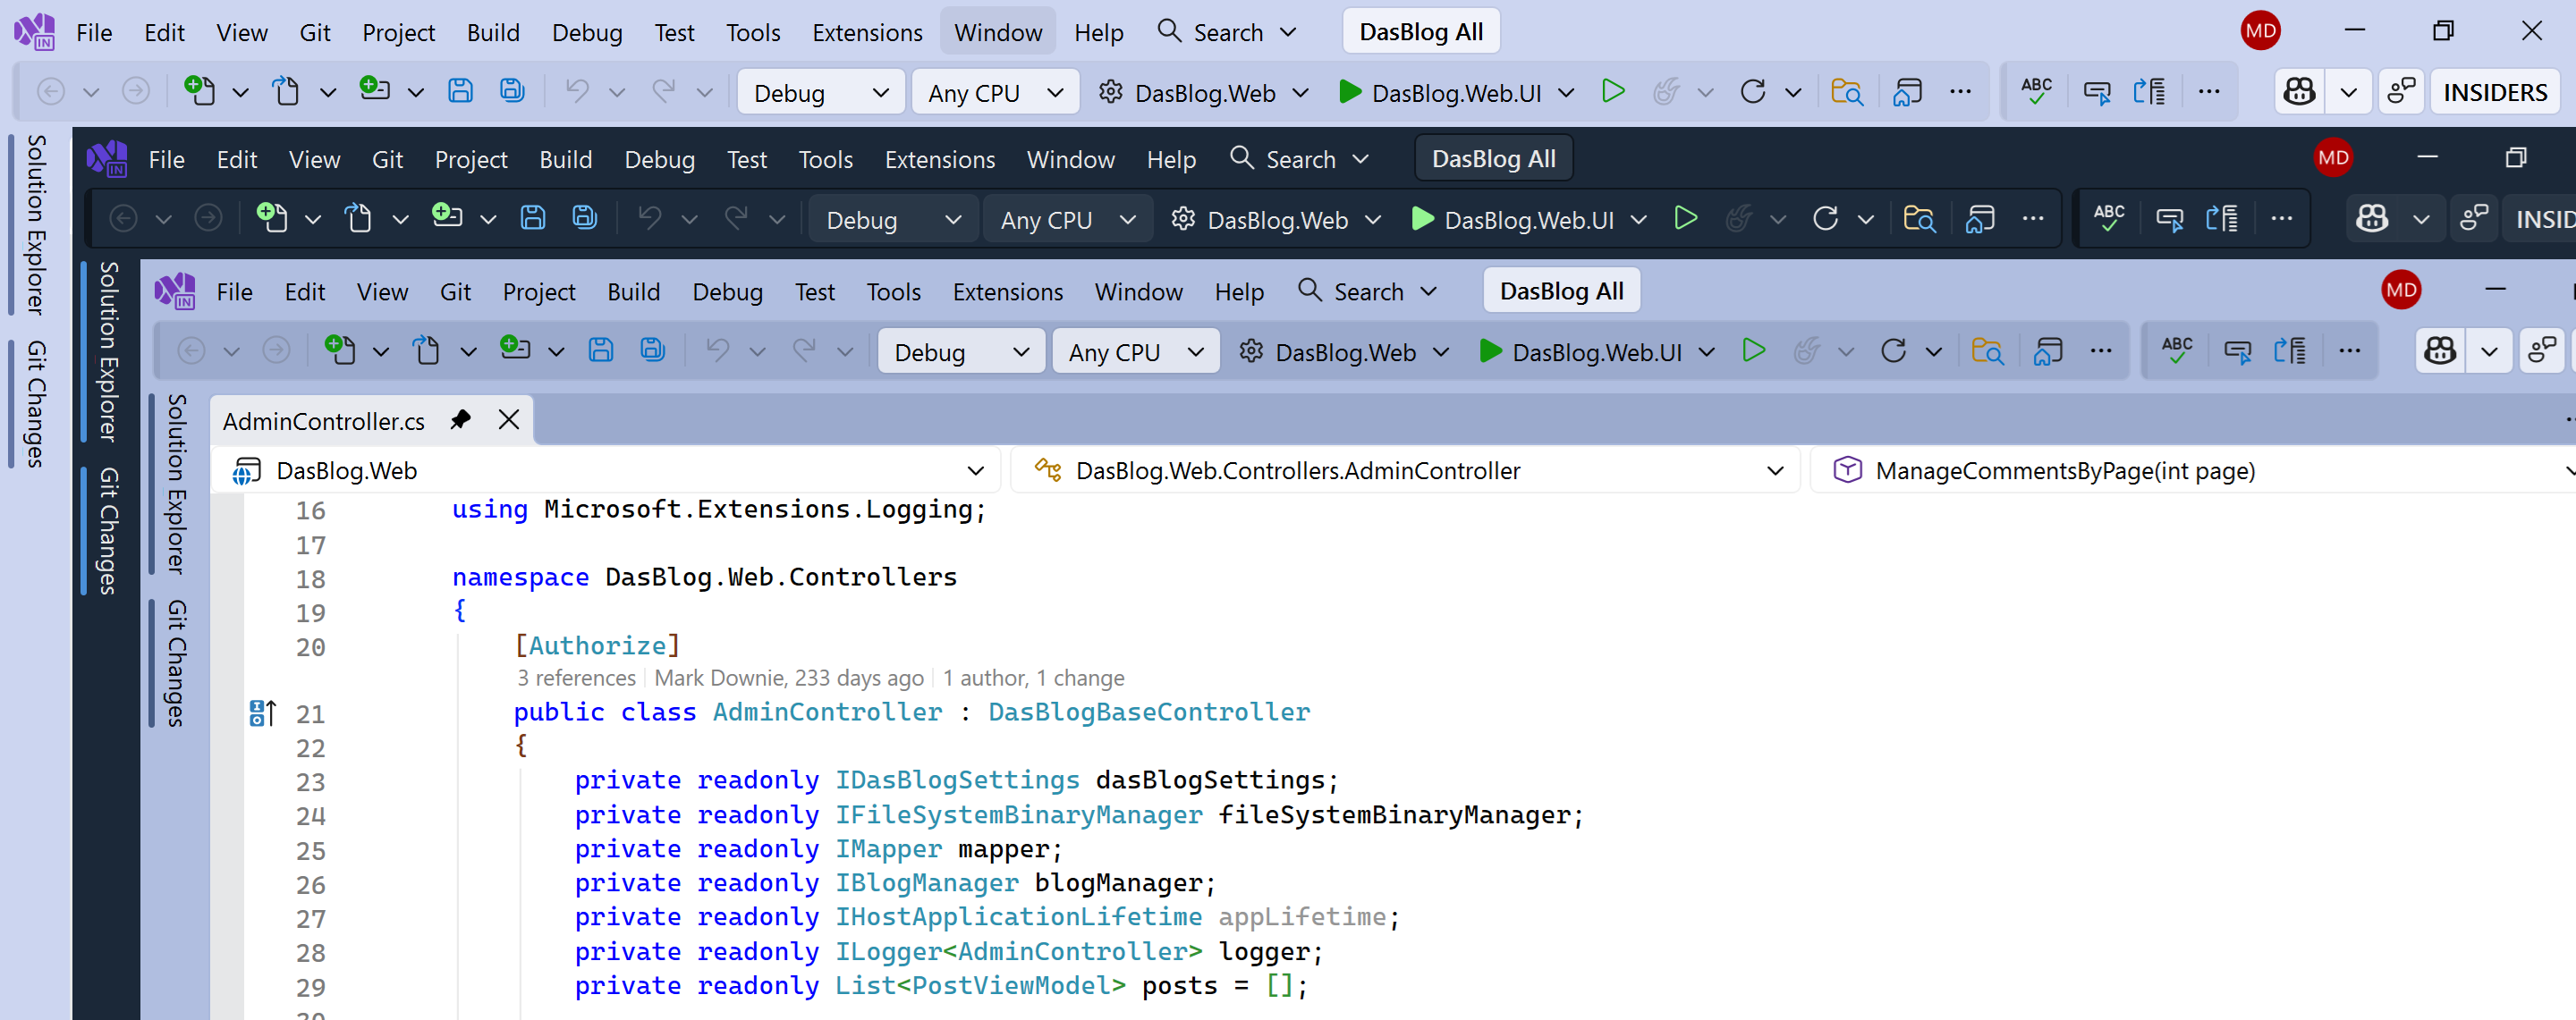The width and height of the screenshot is (2576, 1020).
Task: Pin the AdminController.cs tab with the pushpin icon
Action: point(460,419)
